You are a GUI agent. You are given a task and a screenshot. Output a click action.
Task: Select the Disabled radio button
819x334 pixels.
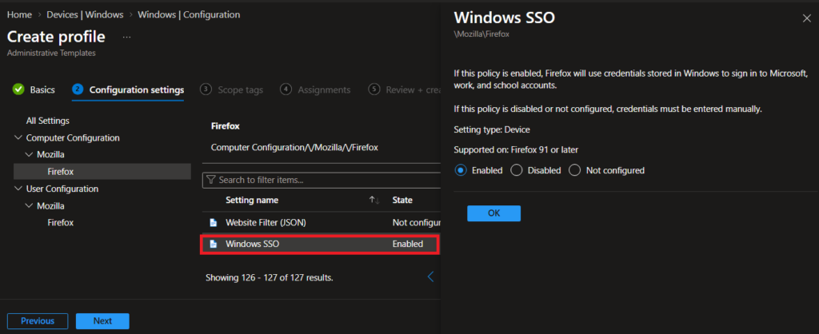point(516,170)
